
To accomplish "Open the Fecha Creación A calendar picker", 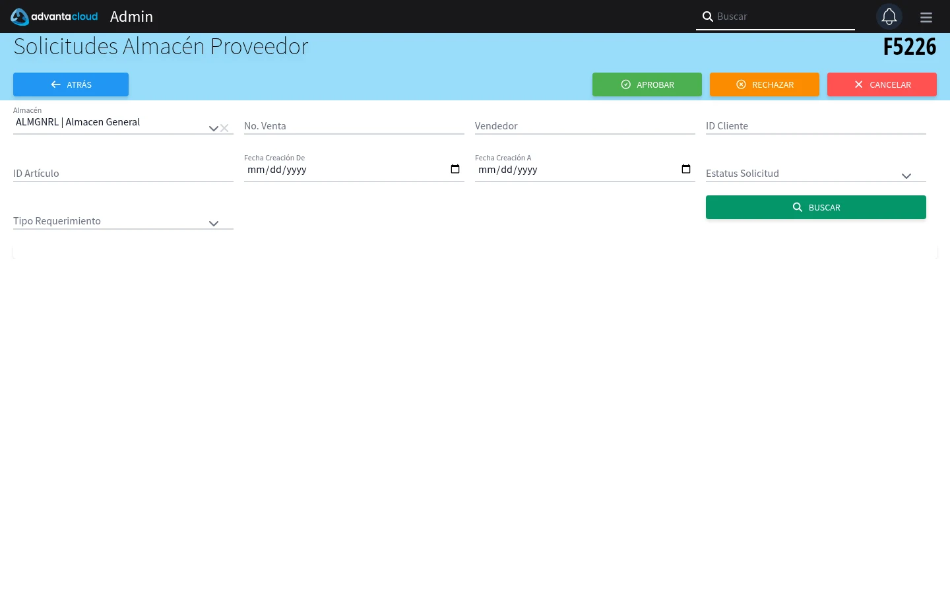I will [x=686, y=170].
